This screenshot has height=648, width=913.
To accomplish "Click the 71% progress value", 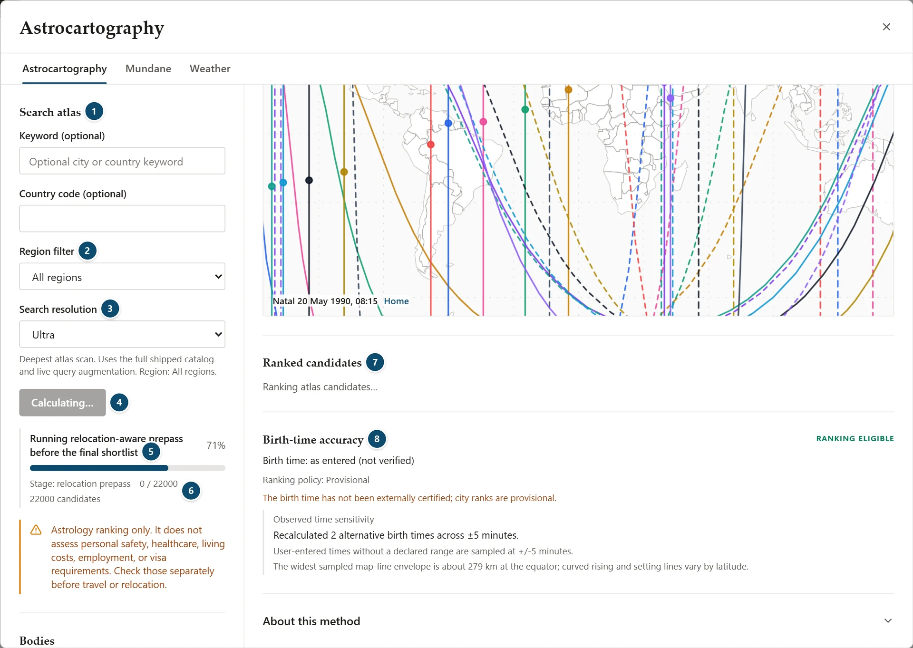I will (216, 445).
